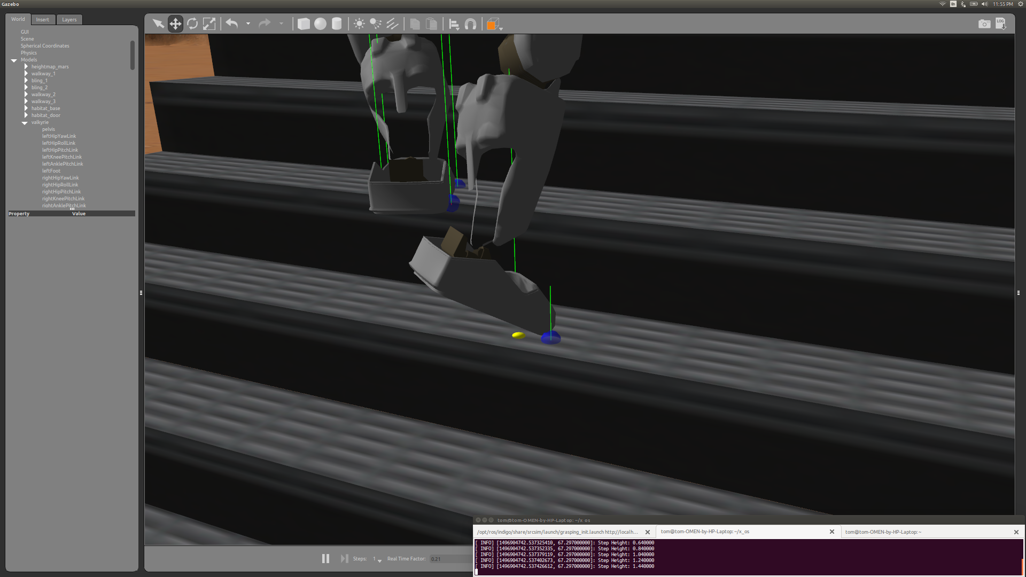Screen dimensions: 1026x577
Task: Switch to the Insert tab
Action: coord(43,19)
